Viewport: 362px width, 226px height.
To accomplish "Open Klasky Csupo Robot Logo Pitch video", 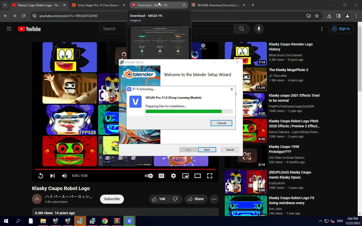I will point(294,124).
